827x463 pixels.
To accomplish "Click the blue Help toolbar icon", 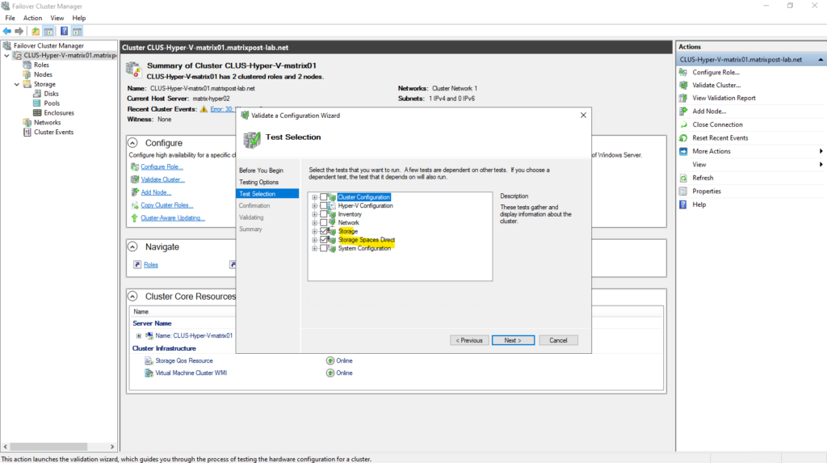I will pos(64,31).
